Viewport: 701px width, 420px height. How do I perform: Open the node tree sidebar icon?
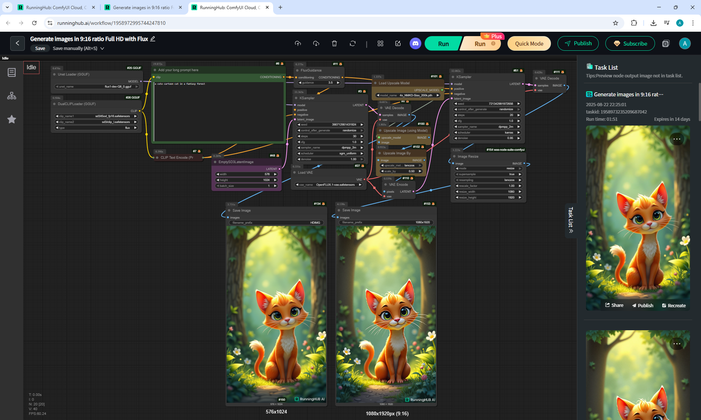tap(12, 96)
